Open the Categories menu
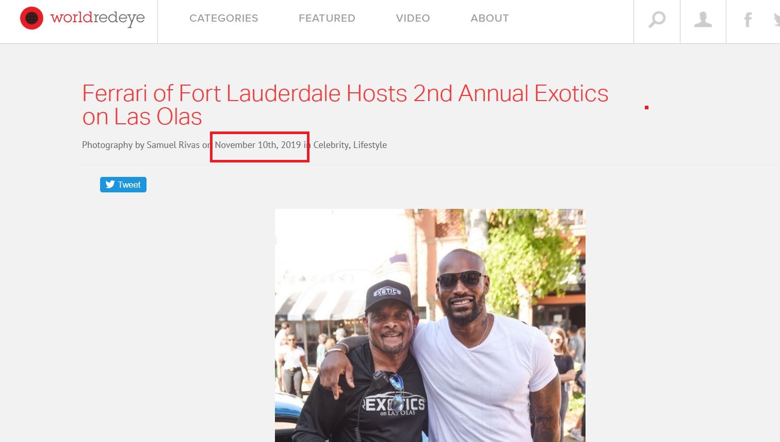The width and height of the screenshot is (780, 442). (223, 18)
